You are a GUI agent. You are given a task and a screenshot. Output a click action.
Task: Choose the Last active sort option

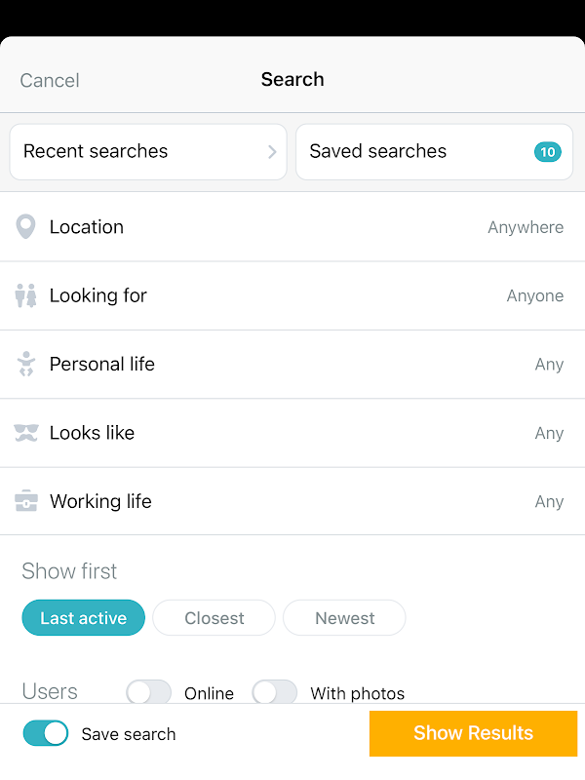coord(83,618)
